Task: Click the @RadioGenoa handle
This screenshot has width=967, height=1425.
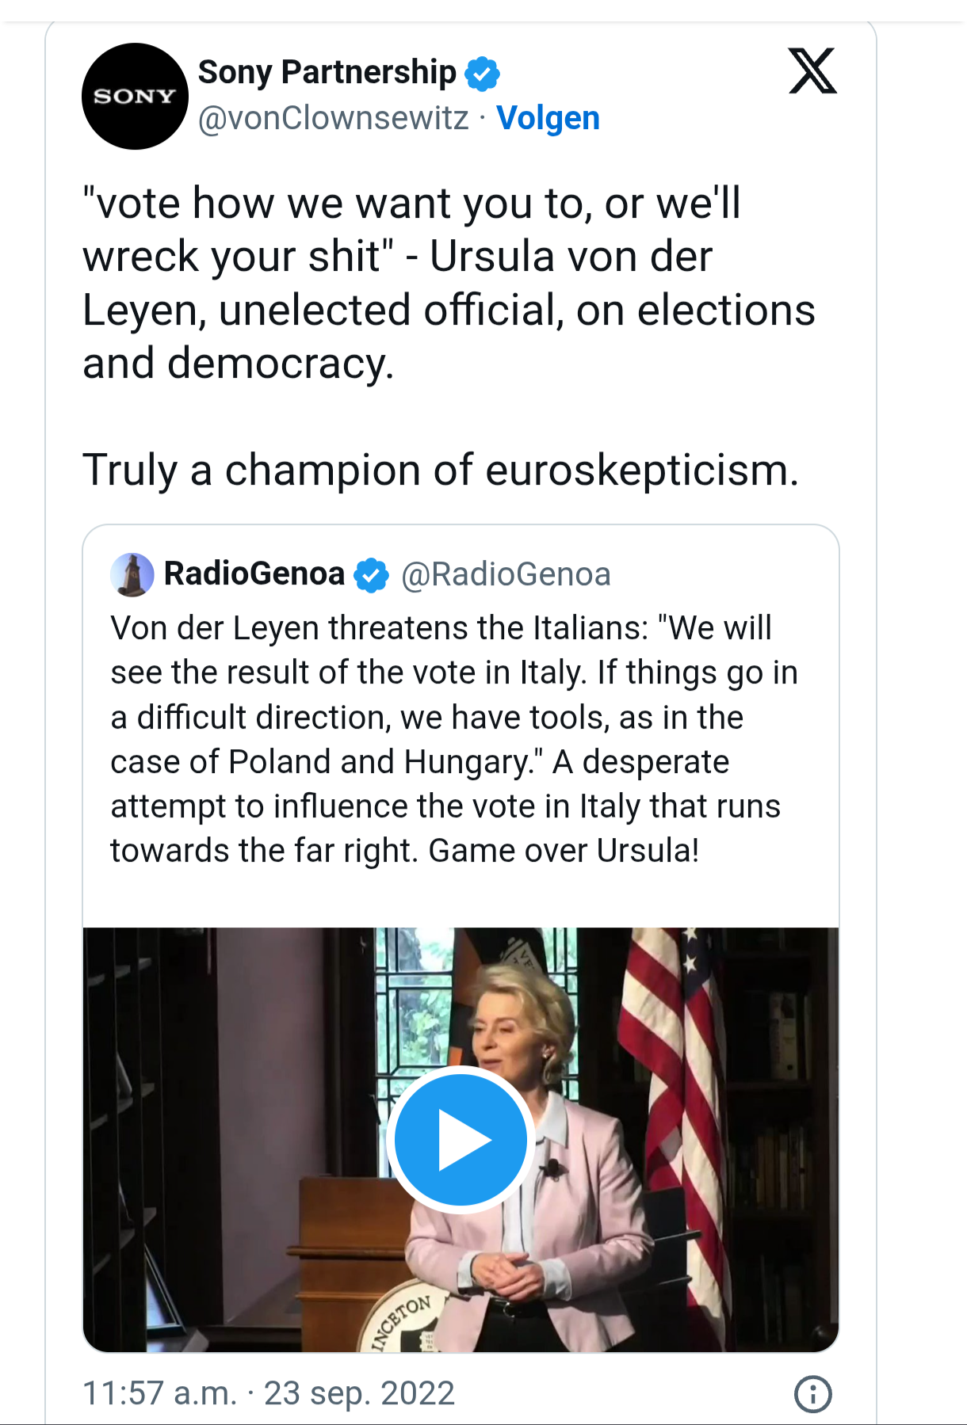Action: coord(506,574)
